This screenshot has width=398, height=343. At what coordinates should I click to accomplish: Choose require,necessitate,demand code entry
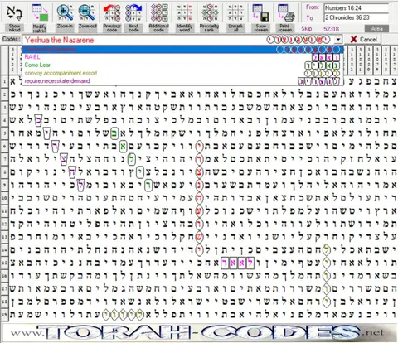182,81
